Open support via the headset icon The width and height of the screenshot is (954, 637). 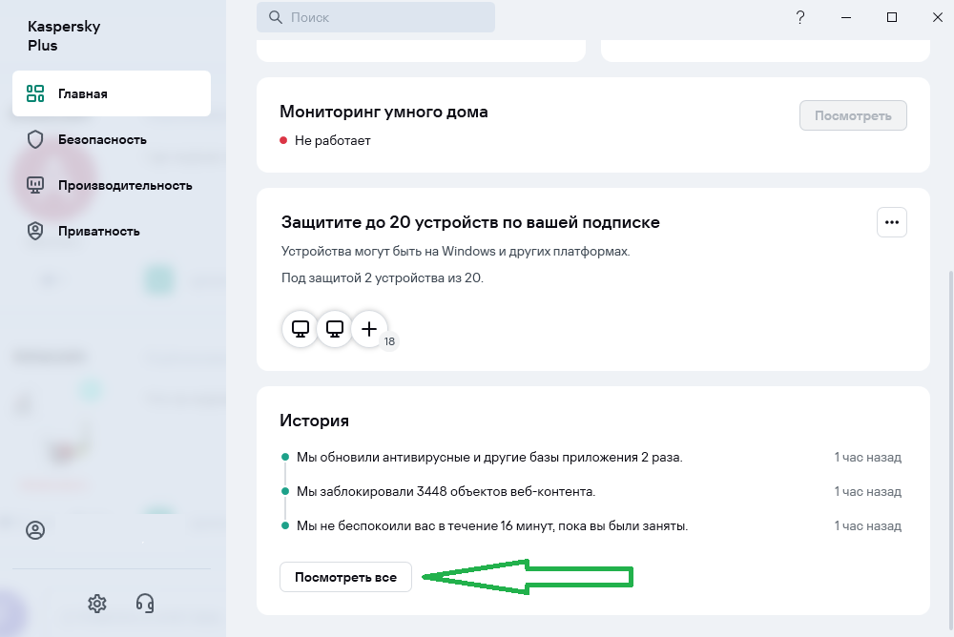[145, 603]
